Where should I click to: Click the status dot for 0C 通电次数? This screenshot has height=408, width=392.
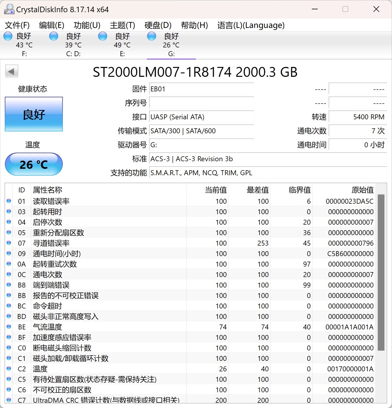coord(9,274)
